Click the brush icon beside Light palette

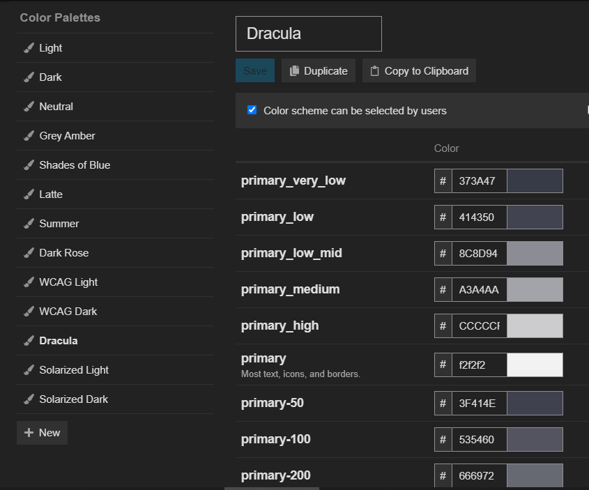tap(29, 47)
